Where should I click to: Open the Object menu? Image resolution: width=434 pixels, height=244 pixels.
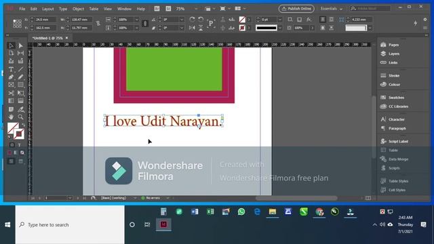[x=78, y=9]
